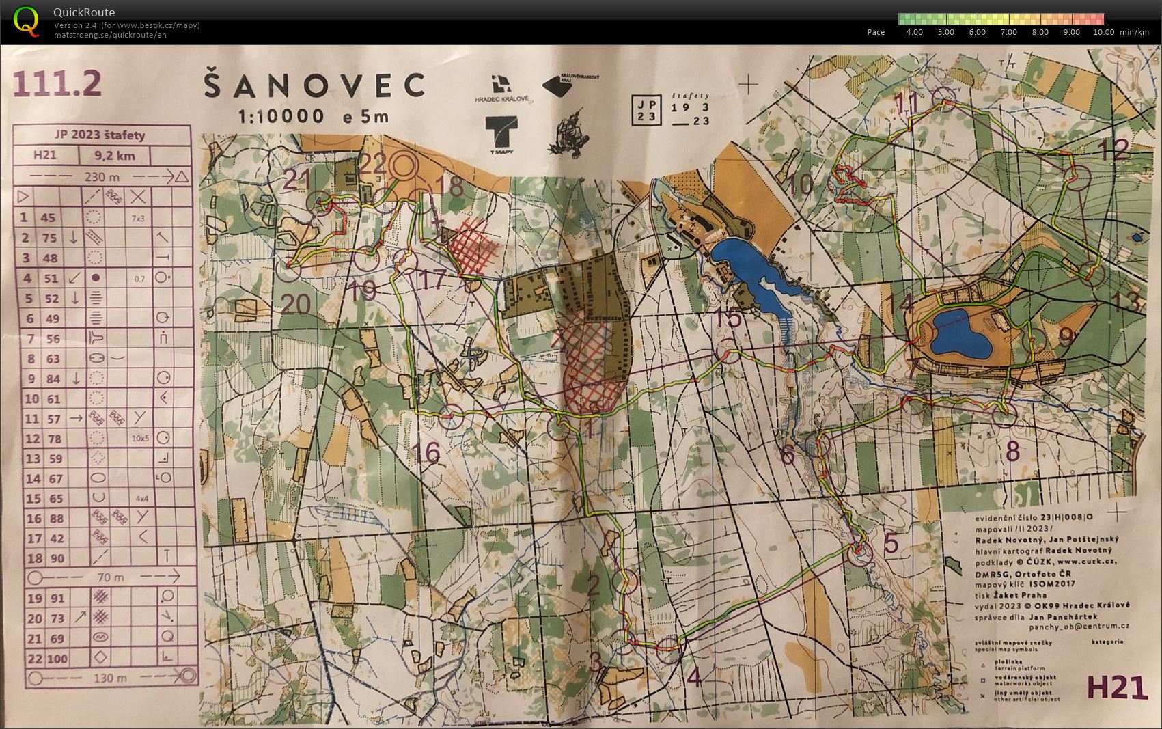Click control code 84 in description row 9
This screenshot has height=729, width=1162.
point(53,379)
